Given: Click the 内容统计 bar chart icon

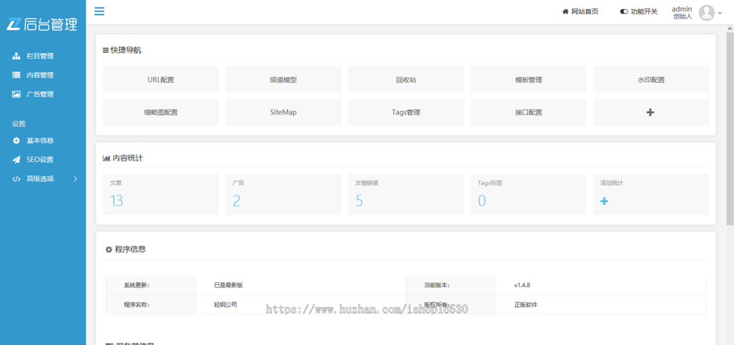Looking at the screenshot, I should (x=106, y=158).
